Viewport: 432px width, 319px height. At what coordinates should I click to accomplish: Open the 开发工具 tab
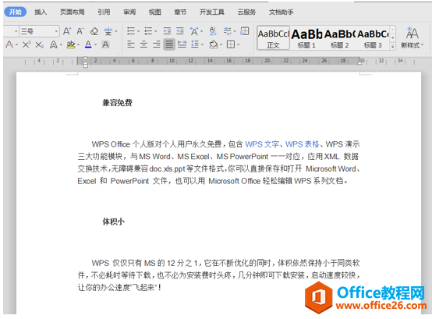coord(212,12)
